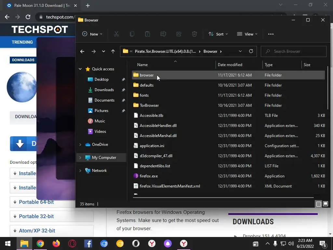Expand Network in navigation pane
The image size is (333, 250).
coord(80,171)
